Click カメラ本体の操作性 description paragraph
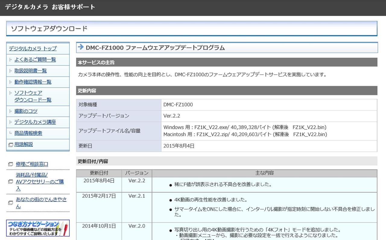Screen dimensions: 386x240 coord(202,74)
